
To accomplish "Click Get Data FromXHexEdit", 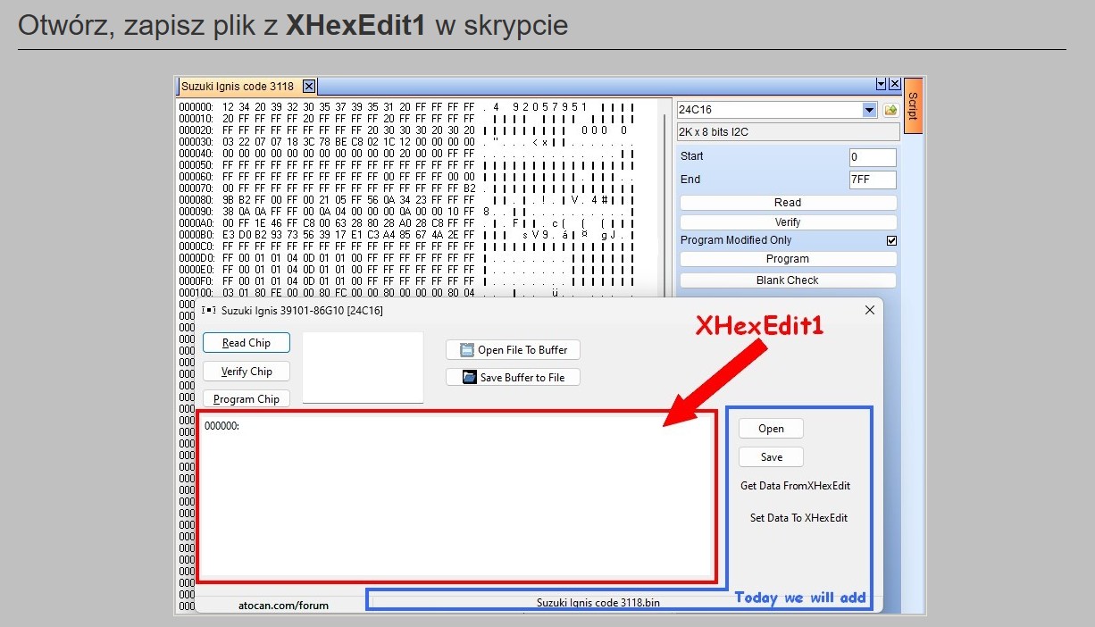I will click(x=795, y=487).
